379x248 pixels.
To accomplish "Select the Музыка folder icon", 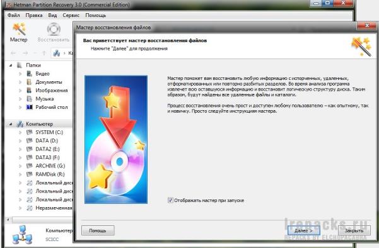I will coord(29,99).
